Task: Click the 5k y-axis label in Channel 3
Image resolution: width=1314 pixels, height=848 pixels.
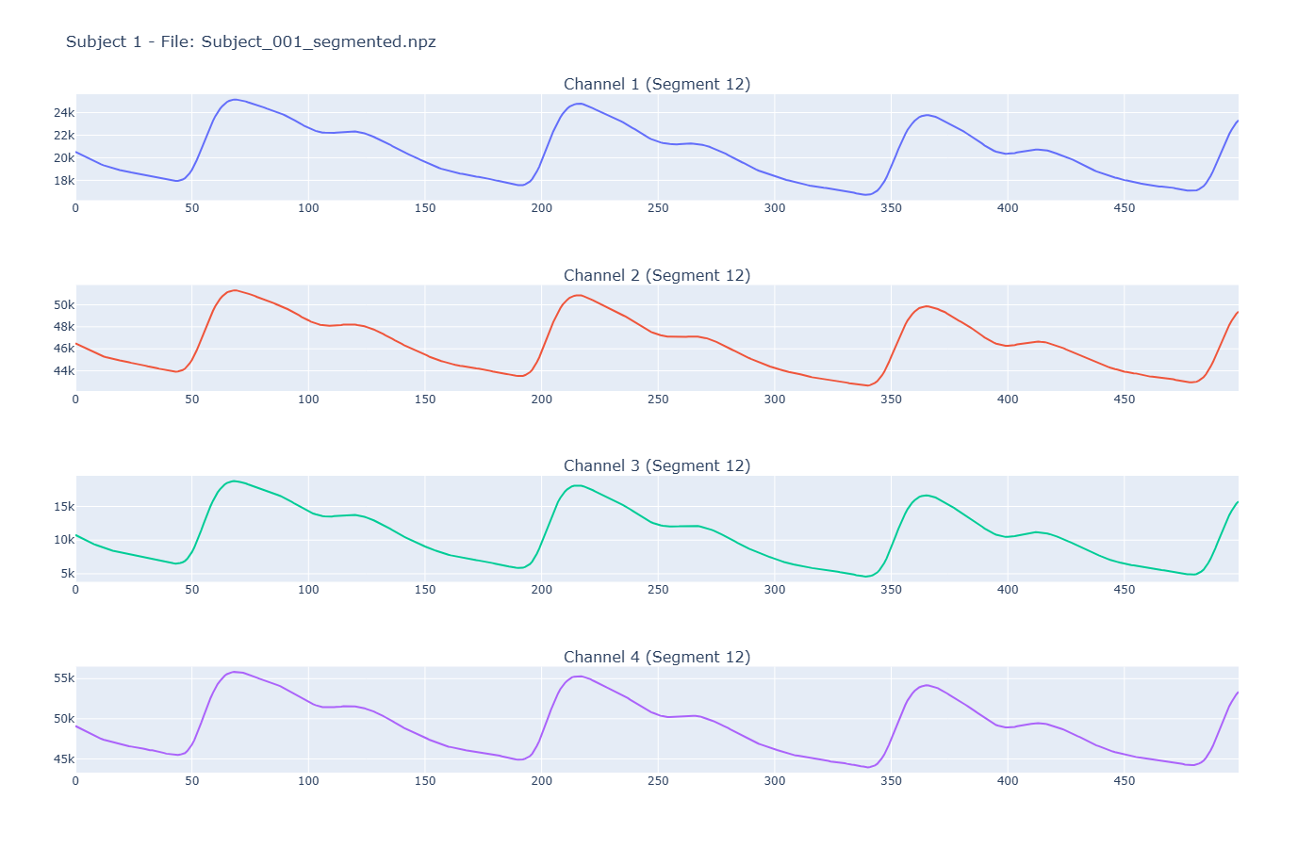Action: [67, 574]
